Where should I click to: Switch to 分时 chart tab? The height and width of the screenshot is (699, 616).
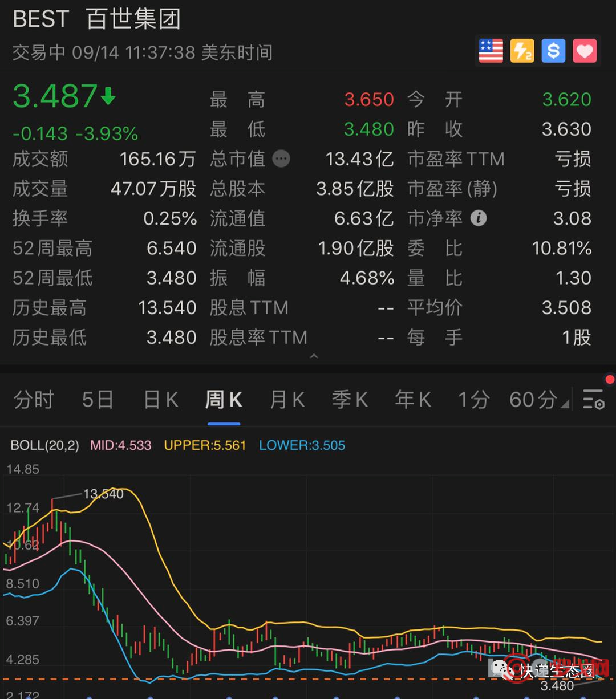pyautogui.click(x=34, y=400)
